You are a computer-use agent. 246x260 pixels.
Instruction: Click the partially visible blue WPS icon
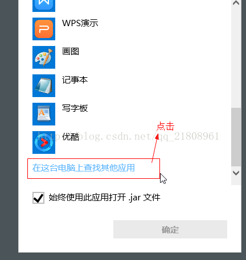pos(44,6)
